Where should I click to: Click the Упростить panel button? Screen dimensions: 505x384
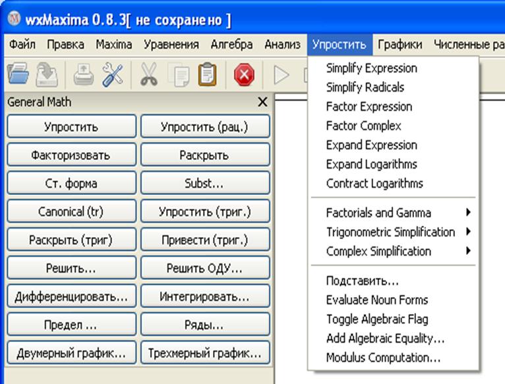71,126
